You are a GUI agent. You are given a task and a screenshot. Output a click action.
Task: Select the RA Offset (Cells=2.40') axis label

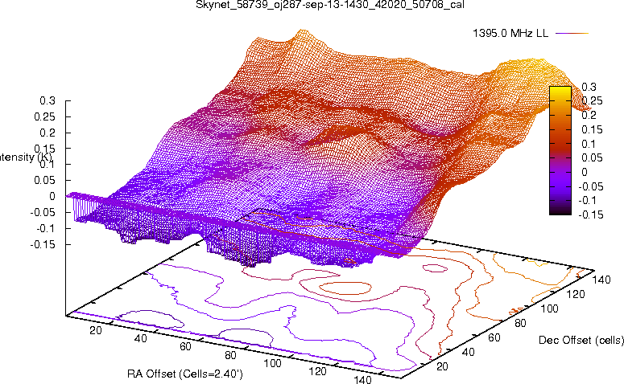[x=185, y=374]
